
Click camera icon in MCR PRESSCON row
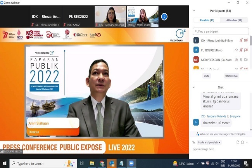(246, 60)
